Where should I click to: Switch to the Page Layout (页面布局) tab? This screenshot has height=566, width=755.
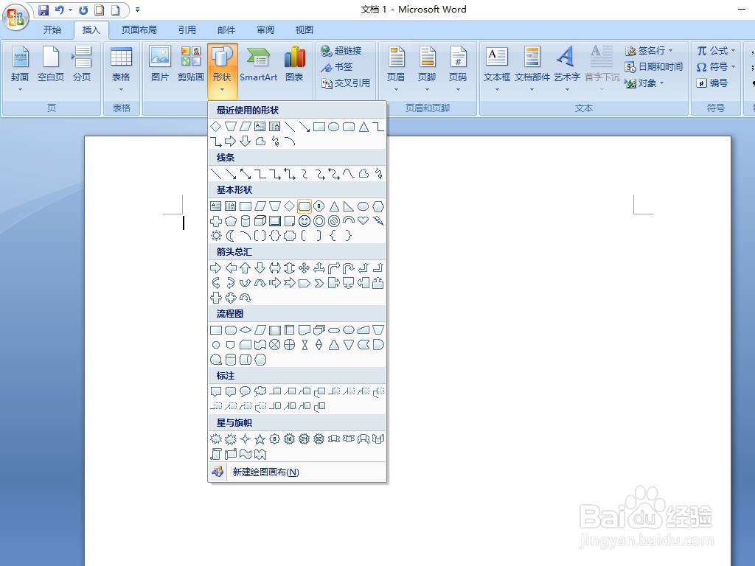click(x=139, y=29)
